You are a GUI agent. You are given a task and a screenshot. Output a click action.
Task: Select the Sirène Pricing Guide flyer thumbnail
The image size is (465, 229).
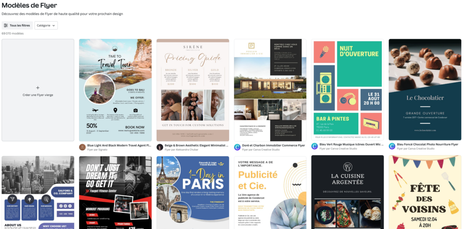[193, 90]
